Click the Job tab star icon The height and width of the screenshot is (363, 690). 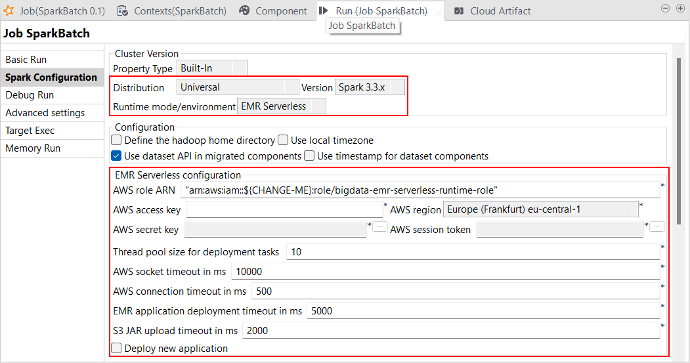pyautogui.click(x=9, y=11)
